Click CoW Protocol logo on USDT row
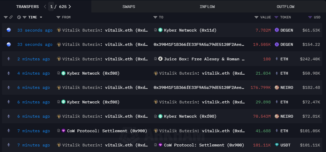Viewport: 326px width, 152px height. [x=160, y=145]
